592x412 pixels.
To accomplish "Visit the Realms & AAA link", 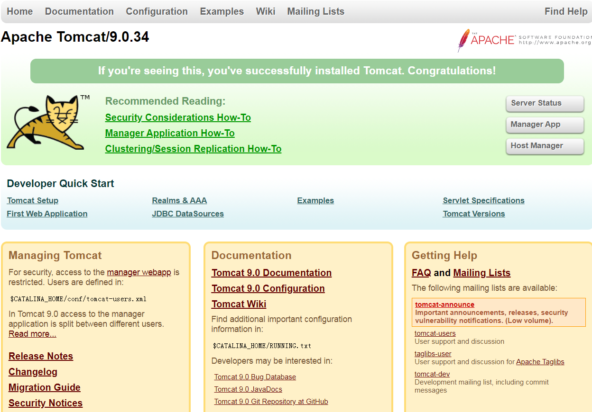I will [x=179, y=200].
